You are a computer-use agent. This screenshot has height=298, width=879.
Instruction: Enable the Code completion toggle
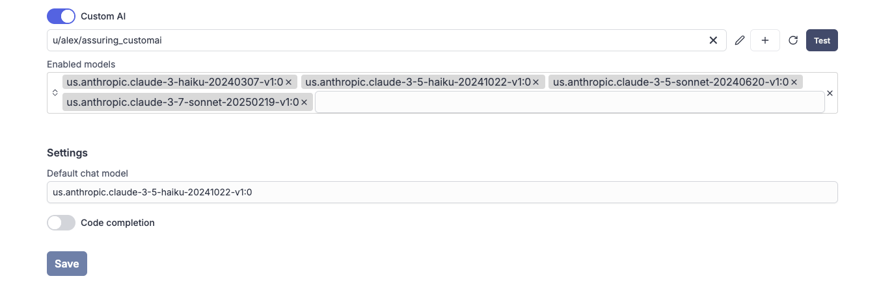(61, 223)
